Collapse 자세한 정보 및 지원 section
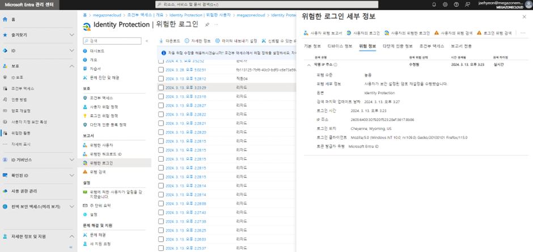Image resolution: width=533 pixels, height=252 pixels. coord(71,236)
